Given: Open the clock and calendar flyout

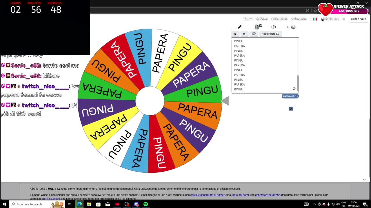Looking at the screenshot, I should point(354,204).
